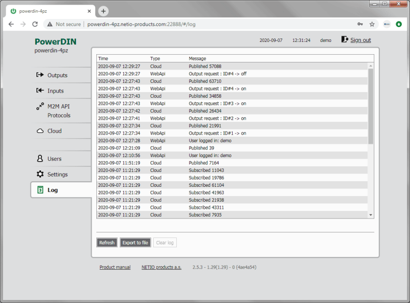Visit the NETIO products a.s. website
Viewport: 410px width, 303px height.
point(161,267)
